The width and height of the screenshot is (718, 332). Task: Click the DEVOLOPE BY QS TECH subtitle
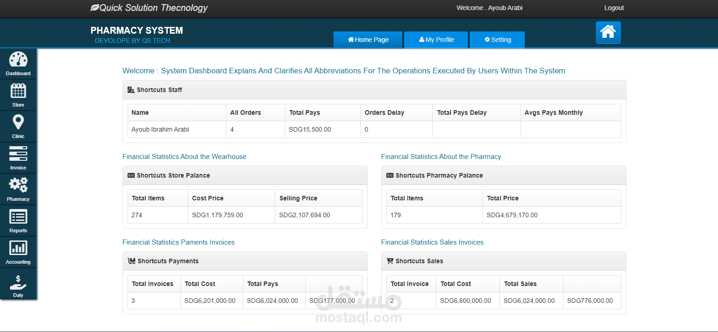133,41
